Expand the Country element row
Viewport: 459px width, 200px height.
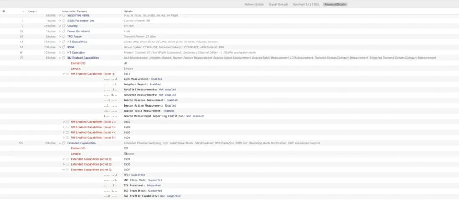pos(60,26)
